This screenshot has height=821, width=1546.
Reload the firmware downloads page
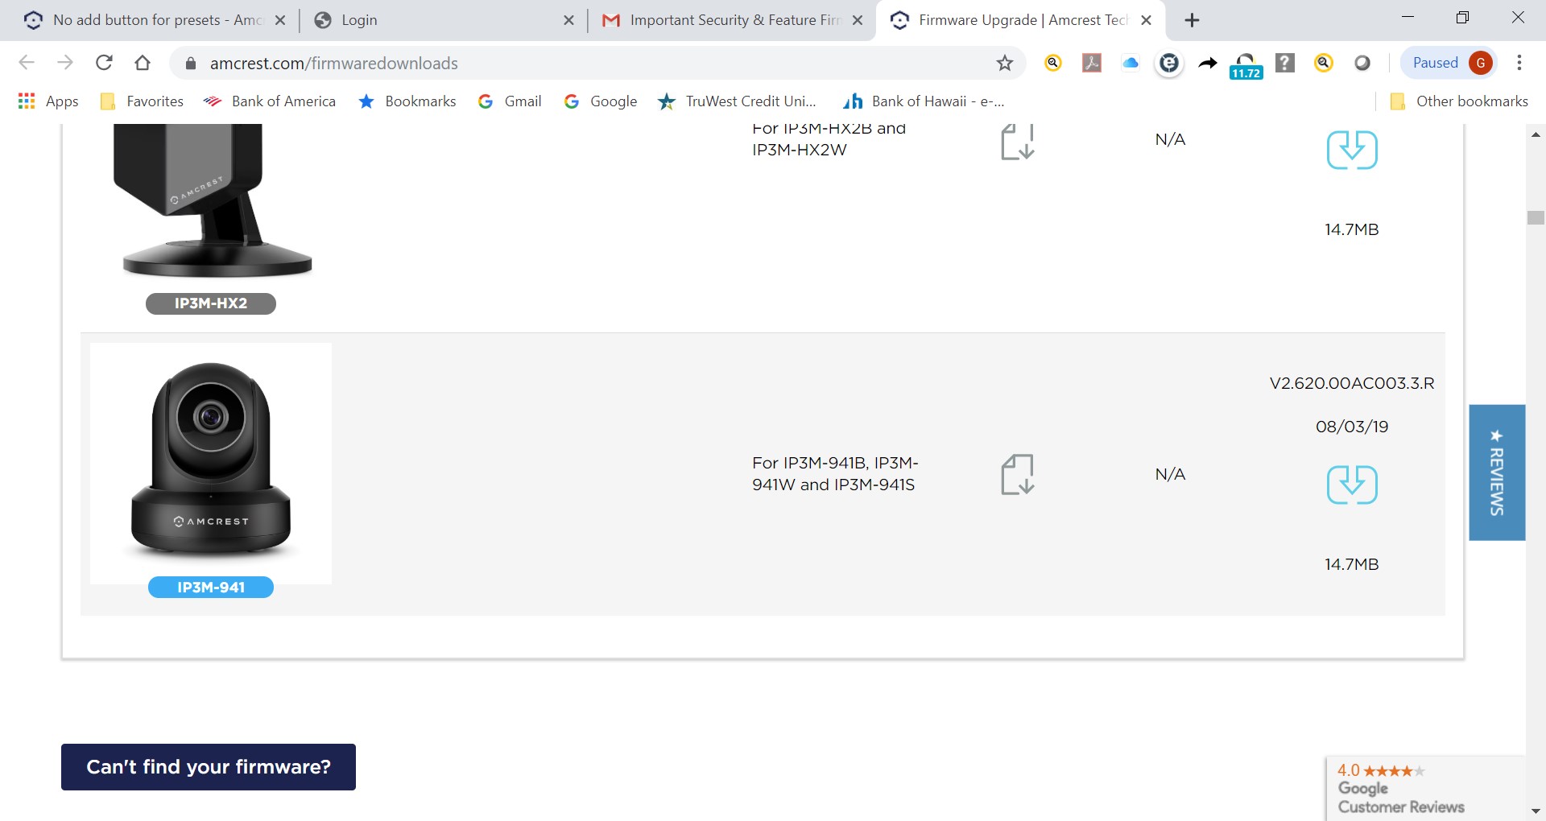click(x=104, y=63)
